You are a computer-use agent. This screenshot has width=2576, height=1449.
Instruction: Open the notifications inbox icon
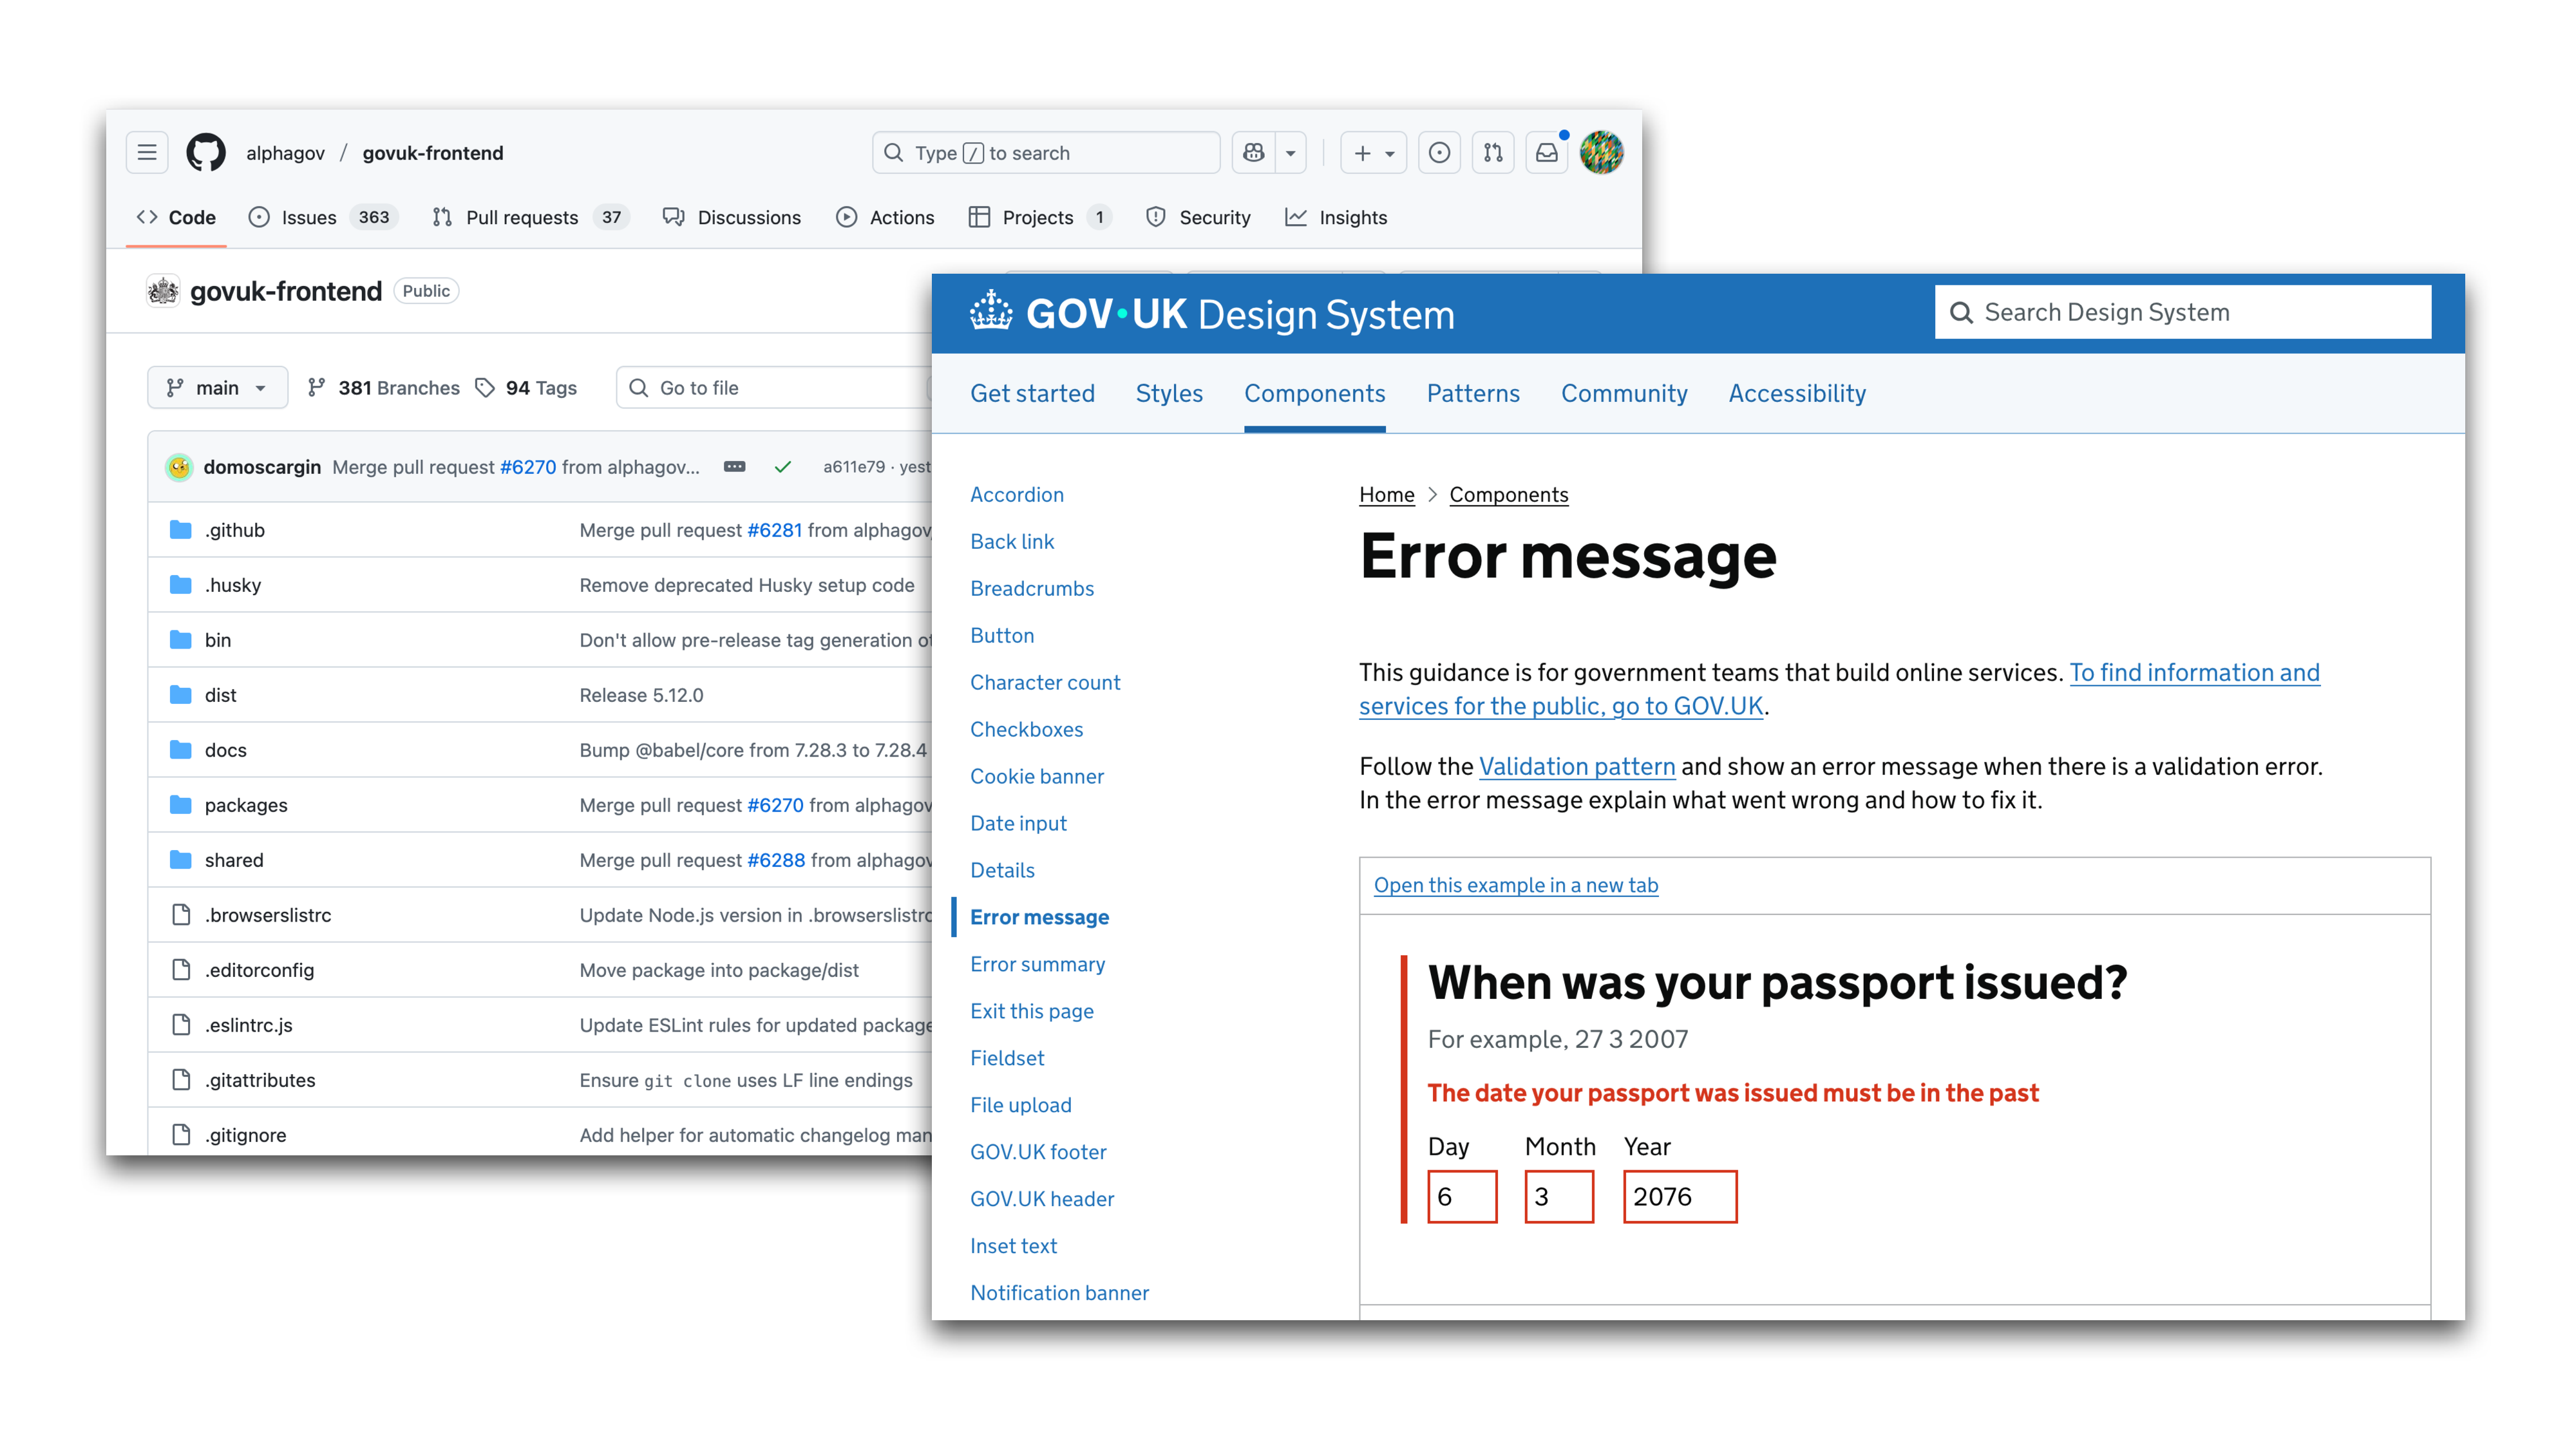(x=1546, y=153)
